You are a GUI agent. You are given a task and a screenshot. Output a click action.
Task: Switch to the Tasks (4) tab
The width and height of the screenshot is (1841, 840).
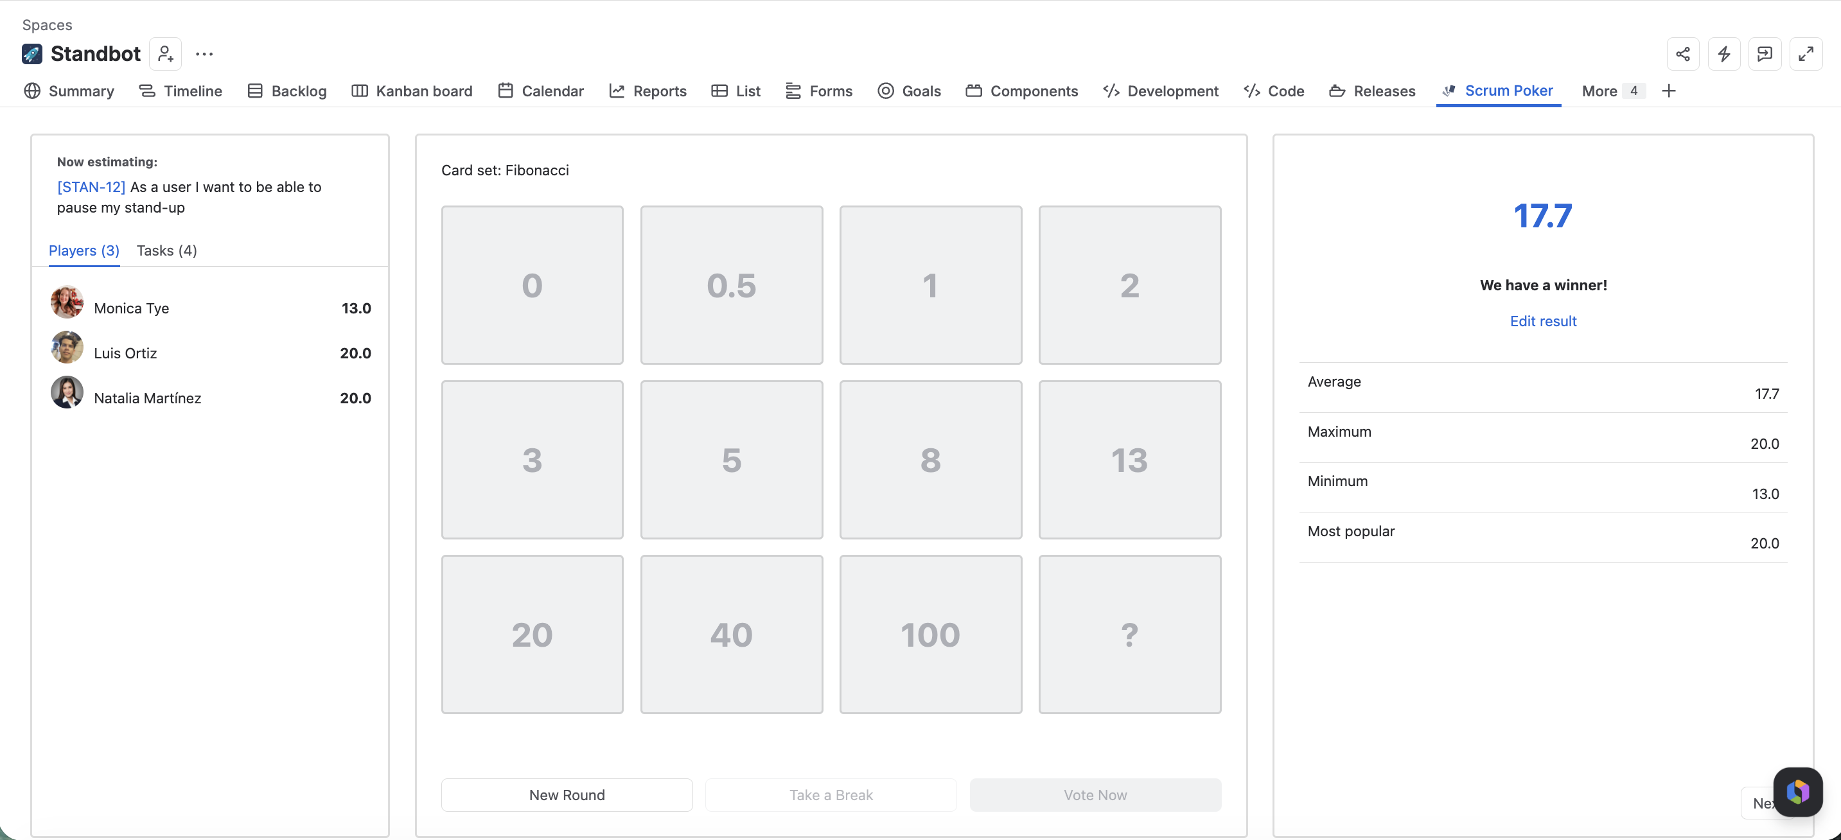[x=166, y=250]
